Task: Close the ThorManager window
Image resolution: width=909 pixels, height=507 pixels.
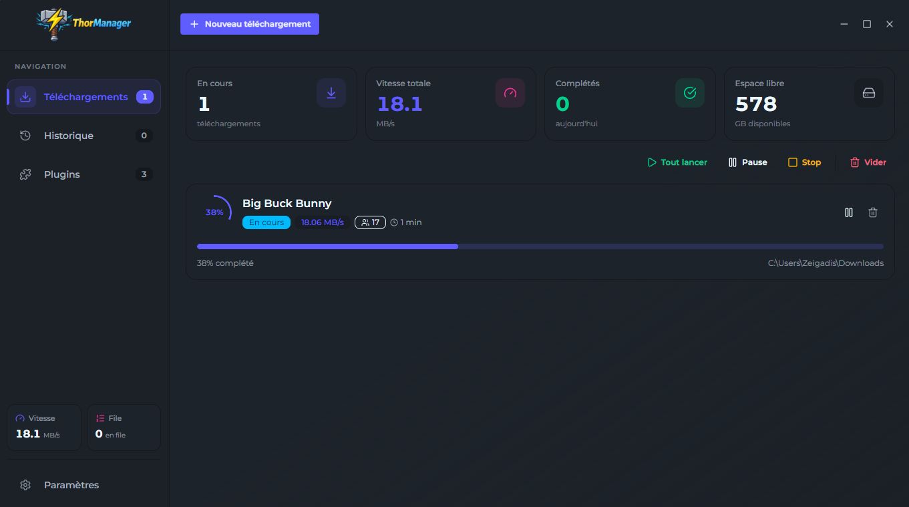Action: point(890,24)
